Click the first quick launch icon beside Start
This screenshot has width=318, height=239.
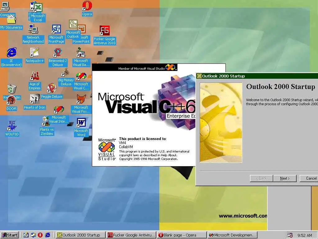coord(26,235)
